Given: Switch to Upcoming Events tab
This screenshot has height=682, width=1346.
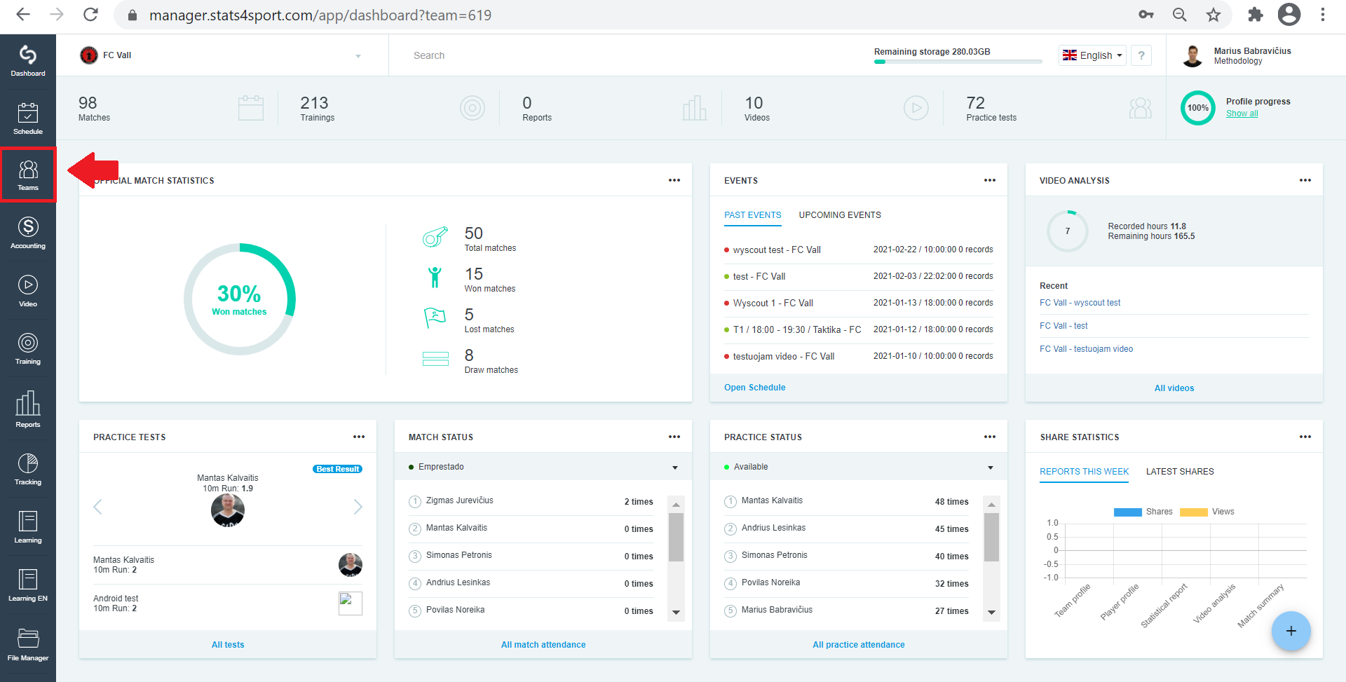Looking at the screenshot, I should point(840,215).
